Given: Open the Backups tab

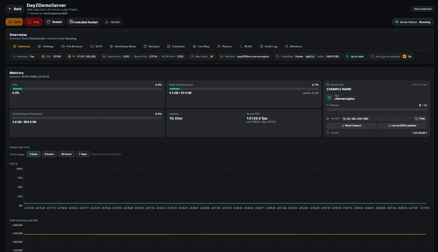Looking at the screenshot, I should pos(151,46).
